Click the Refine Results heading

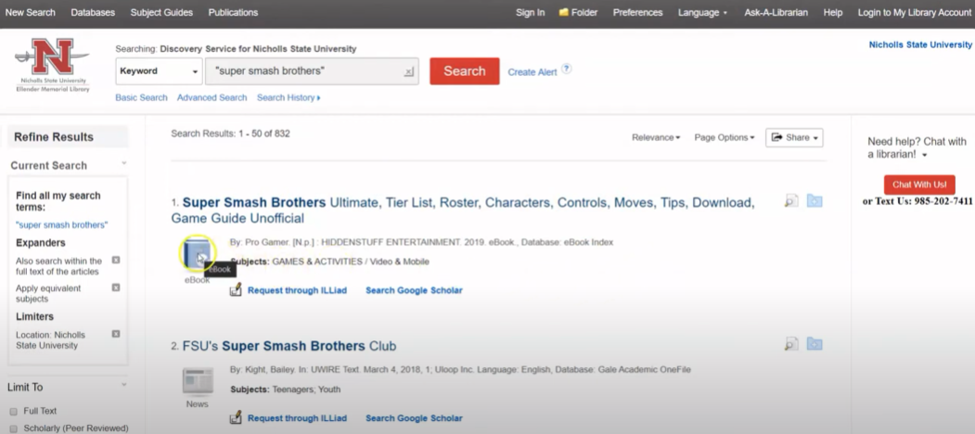(x=54, y=137)
